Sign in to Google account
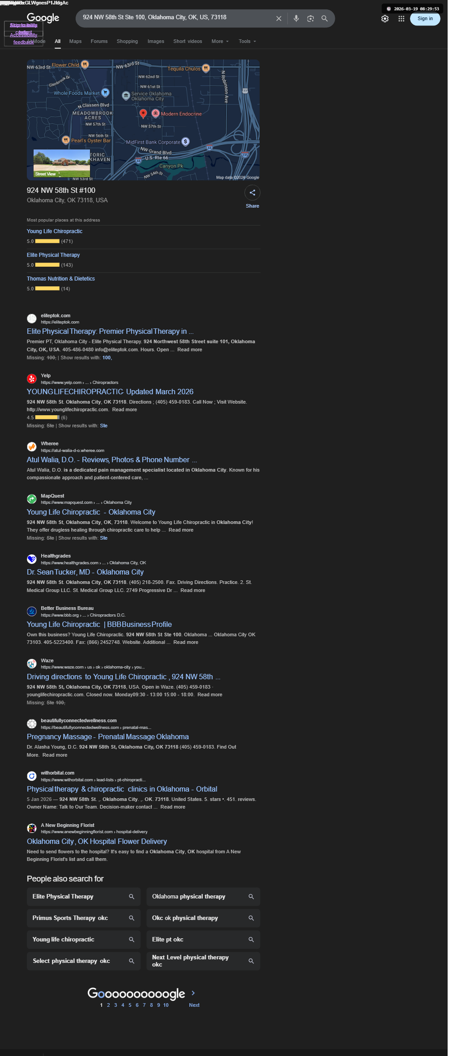The image size is (453, 1056). [425, 19]
